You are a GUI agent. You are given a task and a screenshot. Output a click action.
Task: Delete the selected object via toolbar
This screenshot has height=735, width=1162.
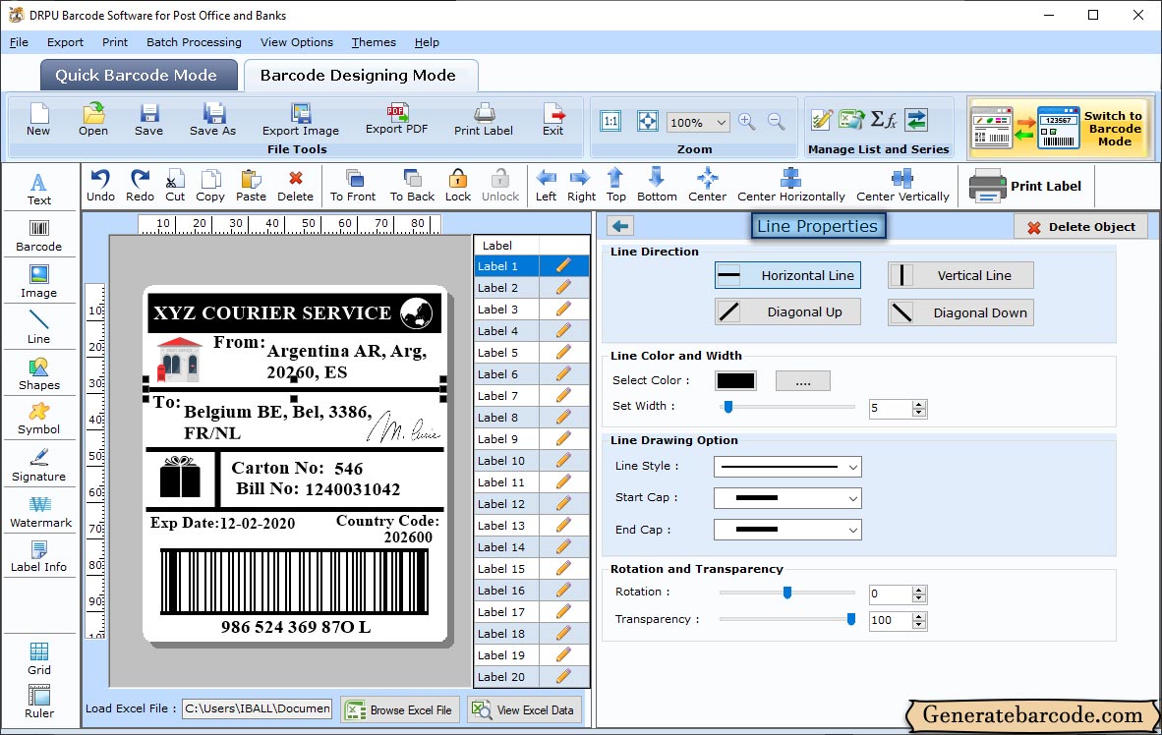point(295,186)
